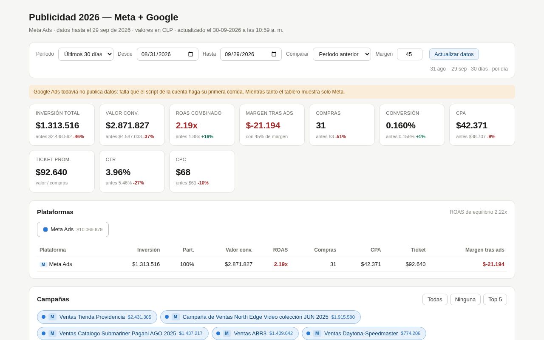Click the Compras KPI card
544x340 pixels.
pos(342,125)
